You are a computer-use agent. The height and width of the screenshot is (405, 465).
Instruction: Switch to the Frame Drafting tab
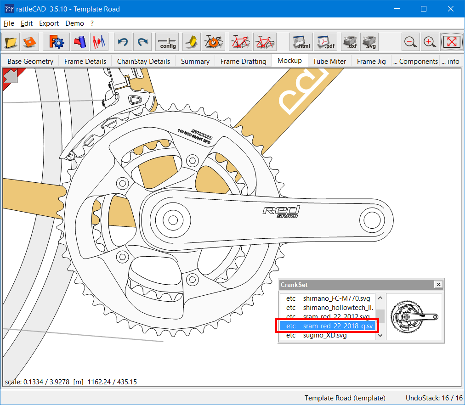243,62
